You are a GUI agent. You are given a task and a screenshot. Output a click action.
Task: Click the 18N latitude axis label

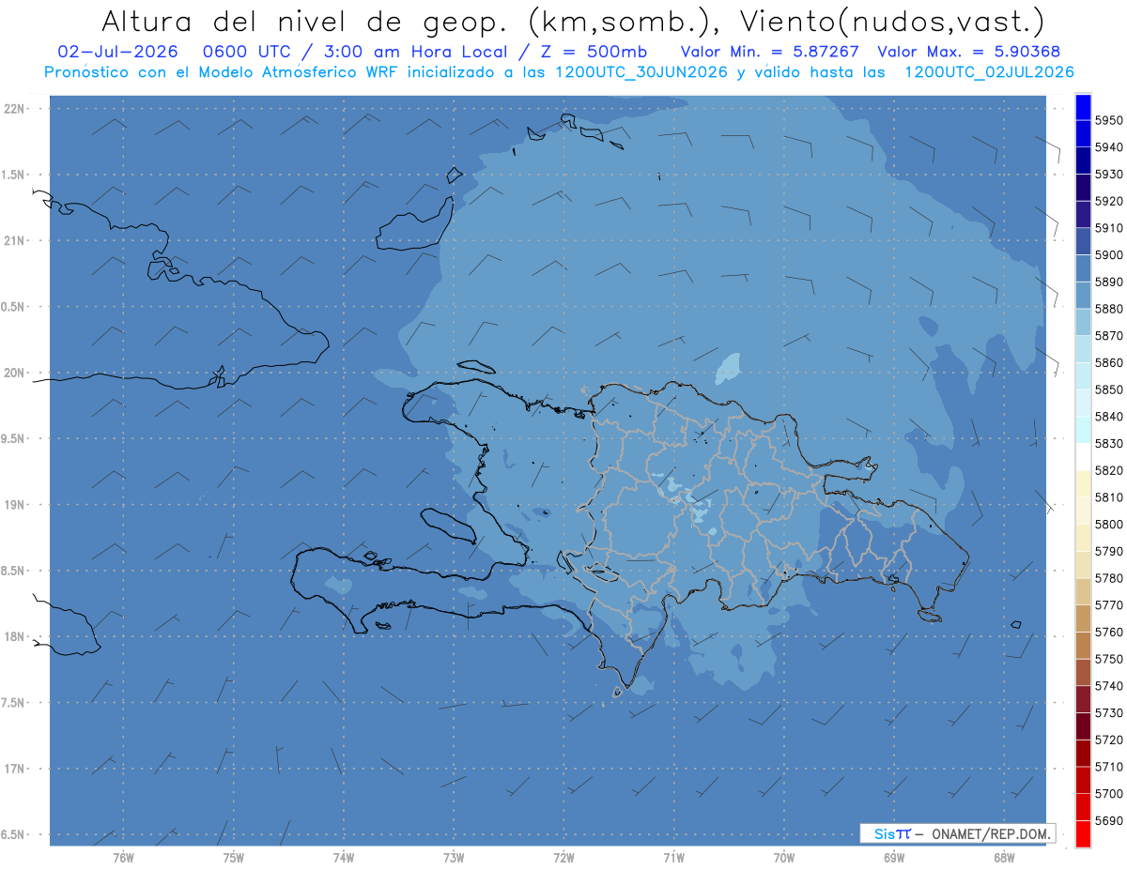14,637
